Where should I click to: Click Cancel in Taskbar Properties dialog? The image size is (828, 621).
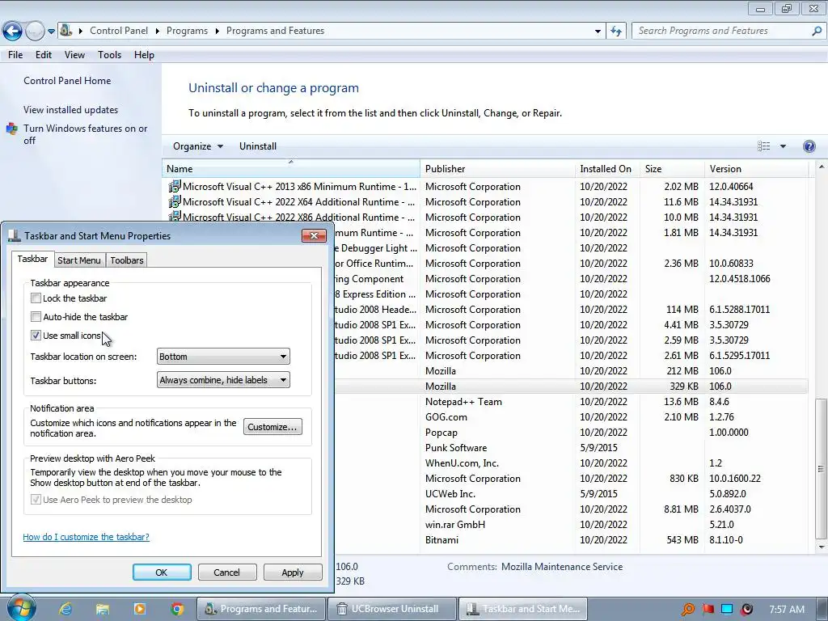(x=226, y=572)
